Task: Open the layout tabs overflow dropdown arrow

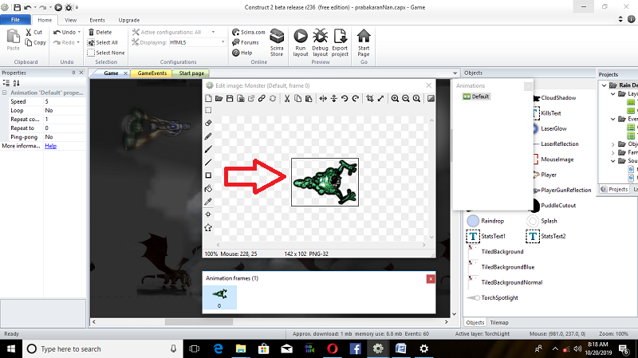Action: pyautogui.click(x=455, y=73)
